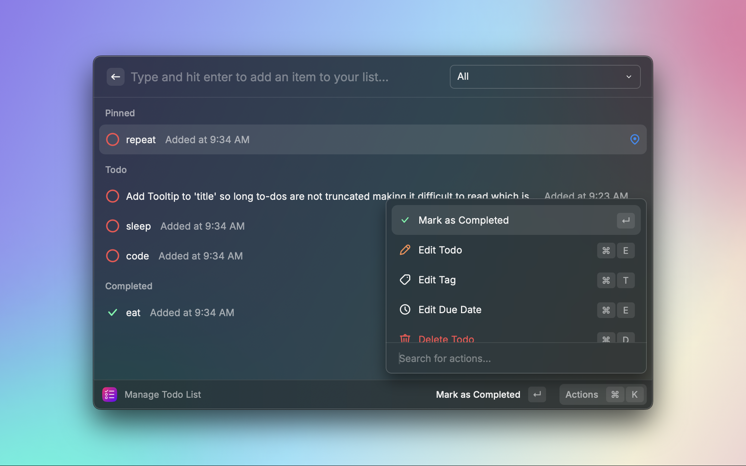Click the red trash icon for Delete Todo
This screenshot has width=746, height=466.
pyautogui.click(x=405, y=339)
